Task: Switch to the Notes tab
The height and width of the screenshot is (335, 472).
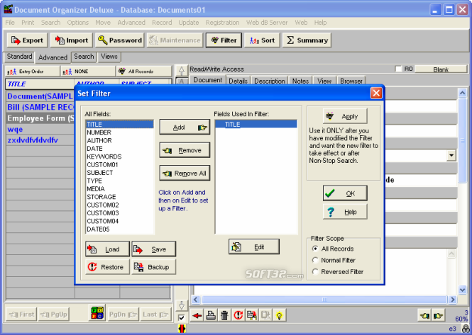Action: (300, 81)
